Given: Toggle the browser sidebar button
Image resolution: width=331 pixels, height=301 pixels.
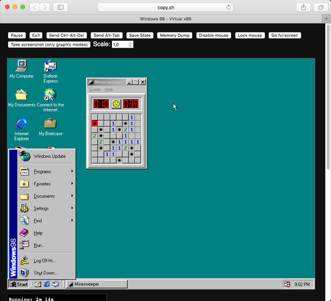Looking at the screenshot, I should point(60,7).
